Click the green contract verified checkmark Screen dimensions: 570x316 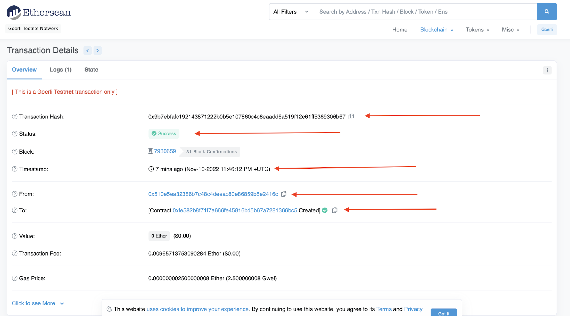325,210
